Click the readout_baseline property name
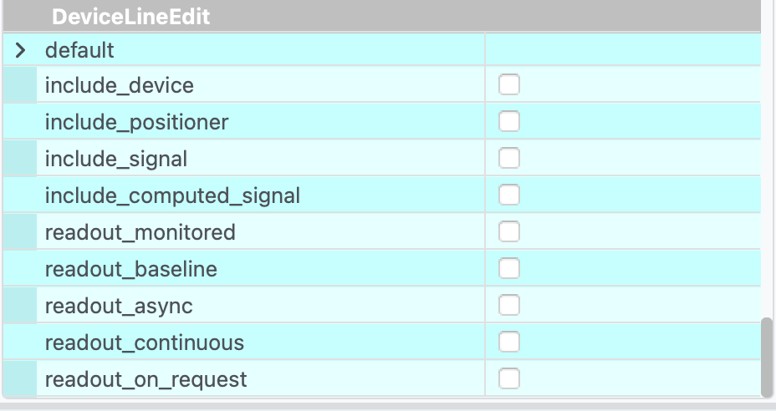This screenshot has width=776, height=411. coord(130,269)
